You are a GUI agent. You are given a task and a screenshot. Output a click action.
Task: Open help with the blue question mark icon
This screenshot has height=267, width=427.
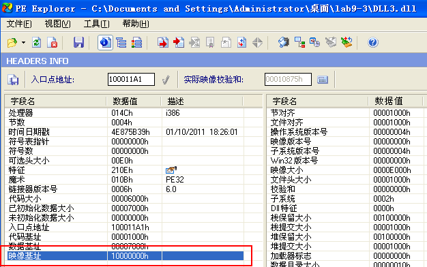tap(373, 43)
